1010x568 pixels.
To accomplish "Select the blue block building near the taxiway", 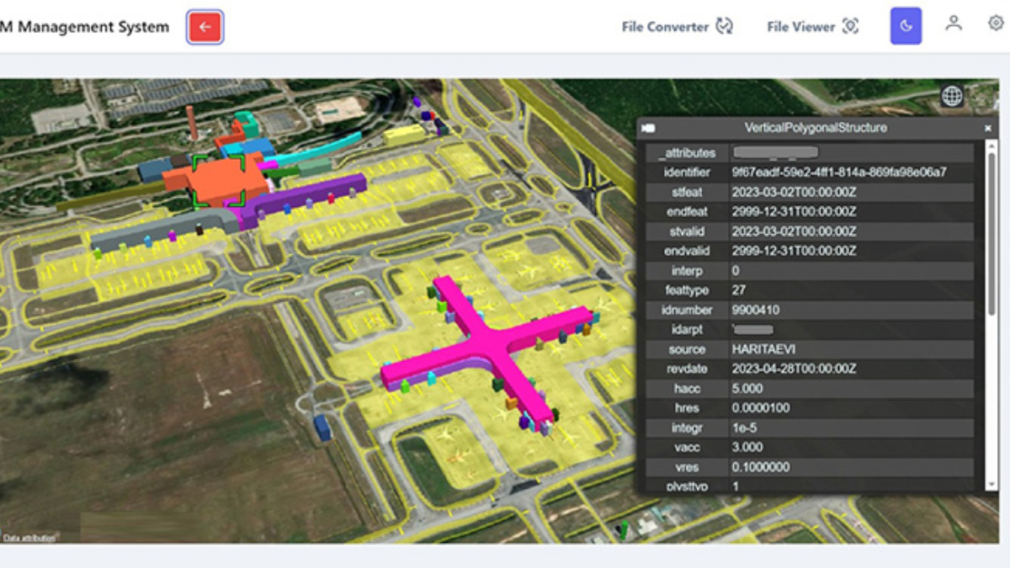I will tap(322, 427).
